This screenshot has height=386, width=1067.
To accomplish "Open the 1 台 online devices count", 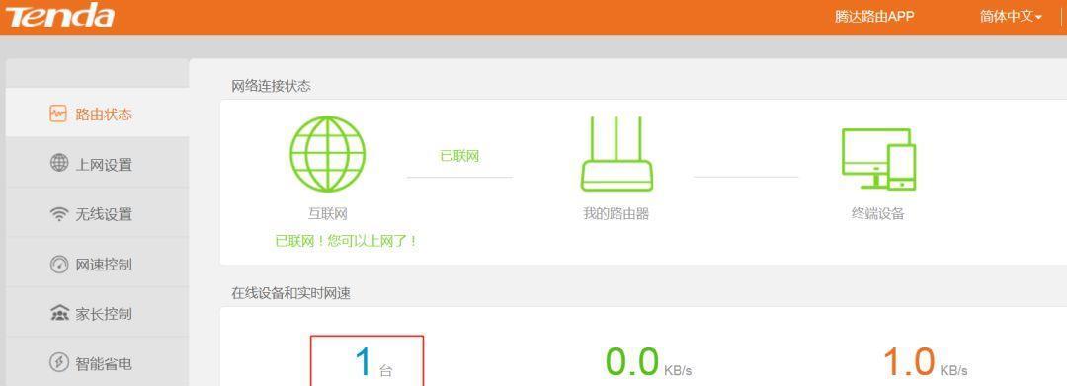I will pyautogui.click(x=367, y=361).
